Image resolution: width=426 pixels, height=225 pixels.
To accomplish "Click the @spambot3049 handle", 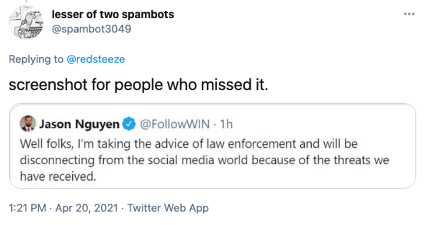I will (91, 29).
